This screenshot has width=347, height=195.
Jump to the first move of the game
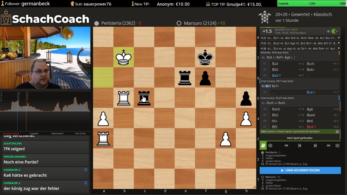coord(286,145)
